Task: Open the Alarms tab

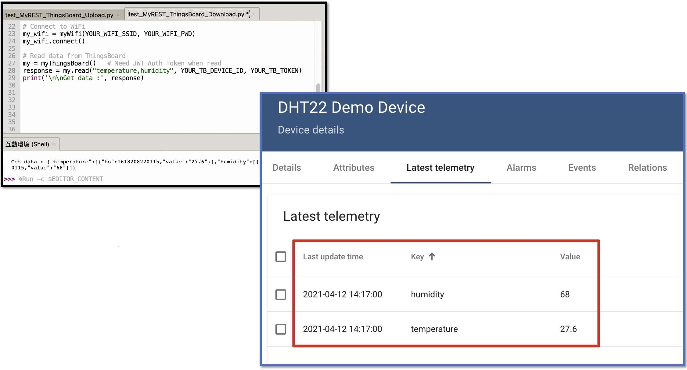Action: click(x=521, y=167)
